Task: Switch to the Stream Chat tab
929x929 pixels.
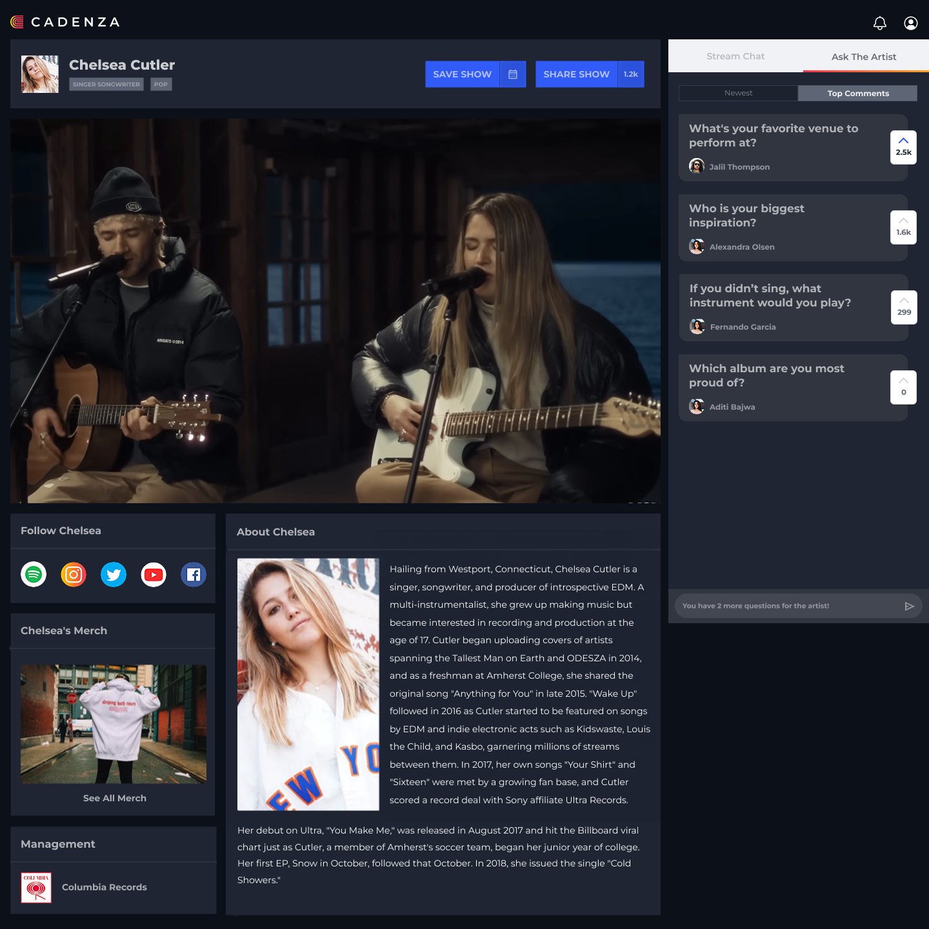Action: 735,56
